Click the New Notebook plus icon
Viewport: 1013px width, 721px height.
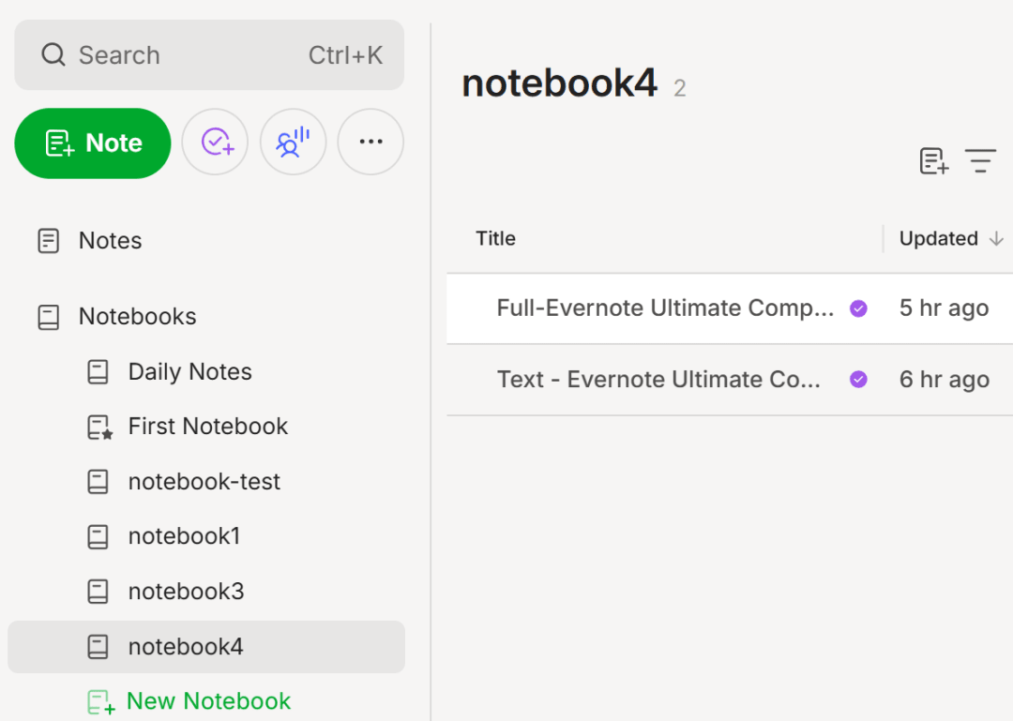(x=100, y=702)
